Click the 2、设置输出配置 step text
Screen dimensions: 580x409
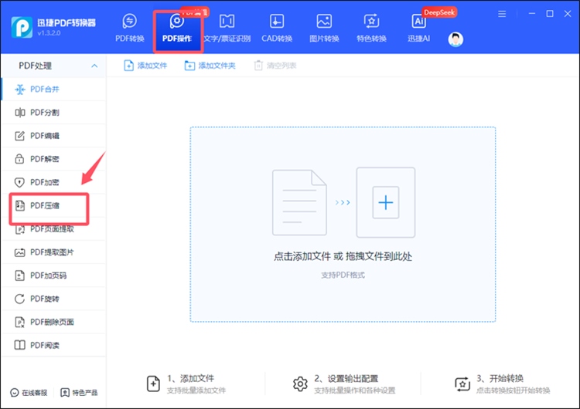346,378
